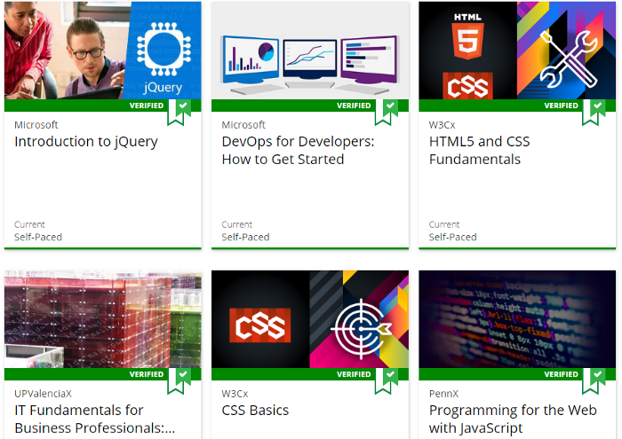Open the CSS Basics course image

(x=310, y=319)
